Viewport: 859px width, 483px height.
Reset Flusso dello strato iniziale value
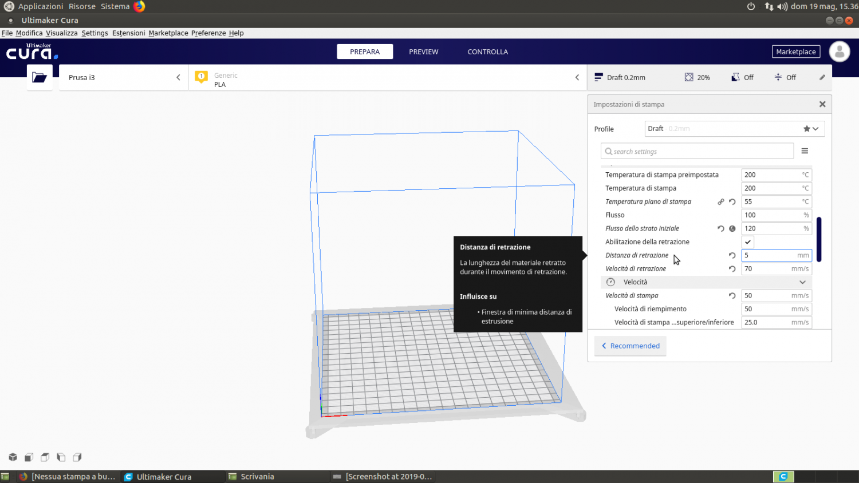click(721, 228)
